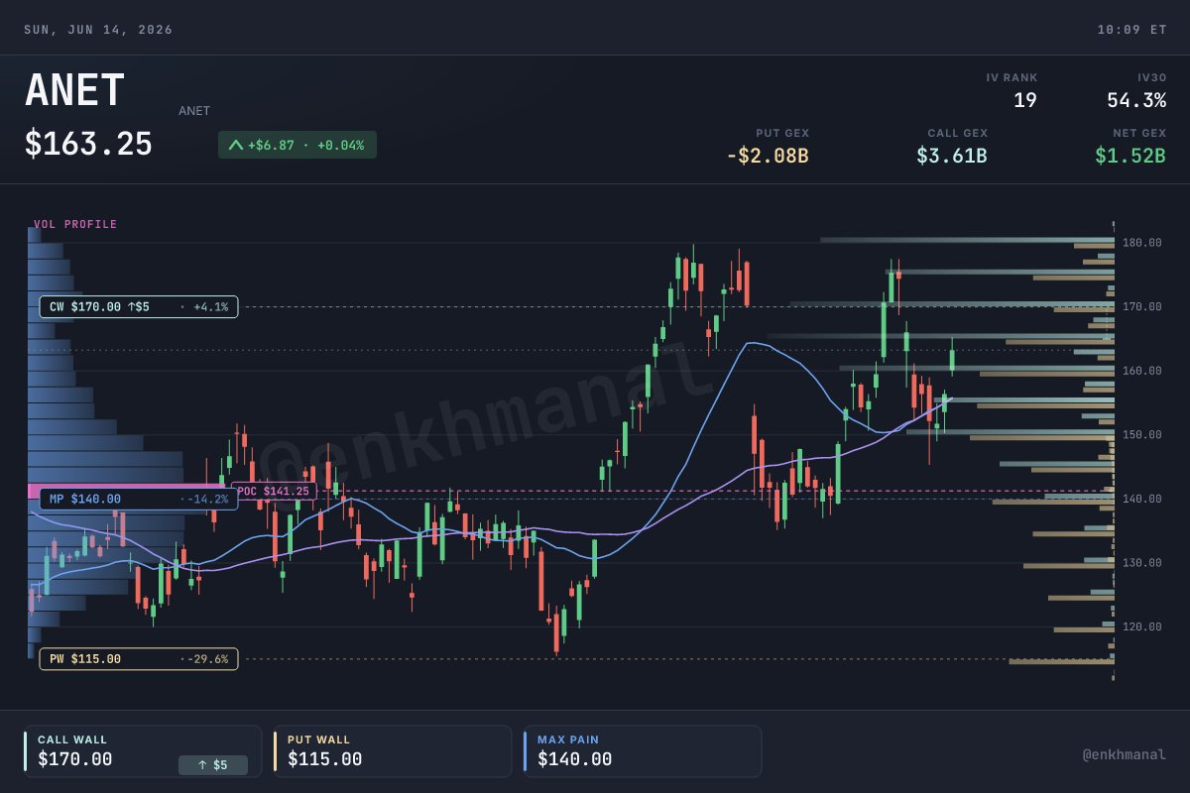Open the MAX PAIN $140.00 card
Screen dimensions: 1190x793
(643, 751)
